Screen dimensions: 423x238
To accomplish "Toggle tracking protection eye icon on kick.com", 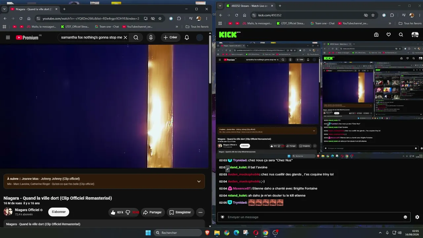I will point(366,15).
